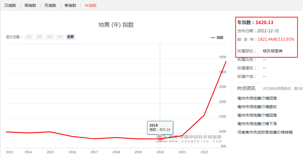Click the 1500 y-axis label
This screenshot has width=303, height=158.
point(223,116)
